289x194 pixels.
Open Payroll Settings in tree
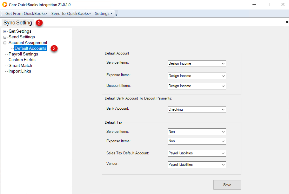(x=23, y=54)
